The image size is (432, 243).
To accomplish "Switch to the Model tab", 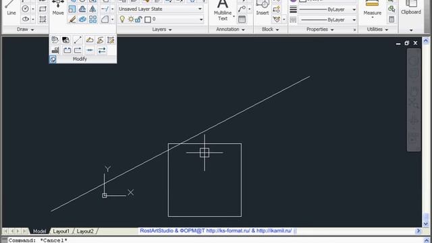I will coord(39,231).
